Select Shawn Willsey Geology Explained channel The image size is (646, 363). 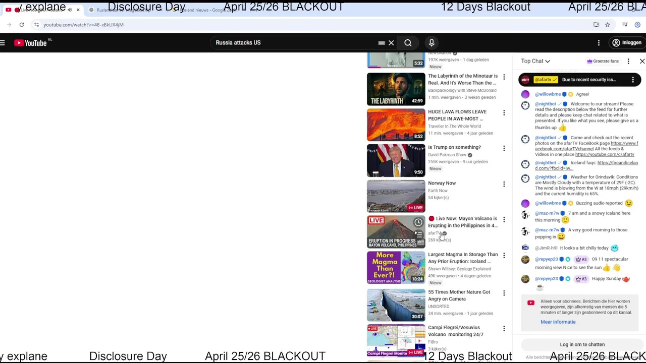click(459, 269)
